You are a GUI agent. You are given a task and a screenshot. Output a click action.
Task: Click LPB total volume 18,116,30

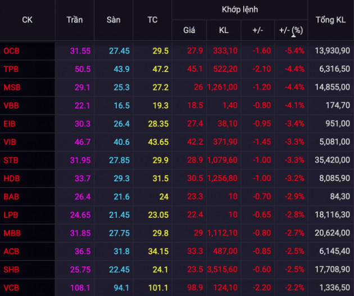coord(332,214)
